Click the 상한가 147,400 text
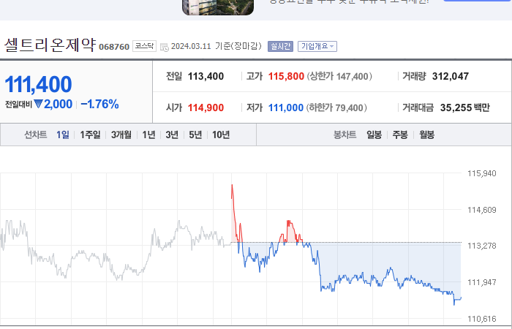 click(339, 76)
